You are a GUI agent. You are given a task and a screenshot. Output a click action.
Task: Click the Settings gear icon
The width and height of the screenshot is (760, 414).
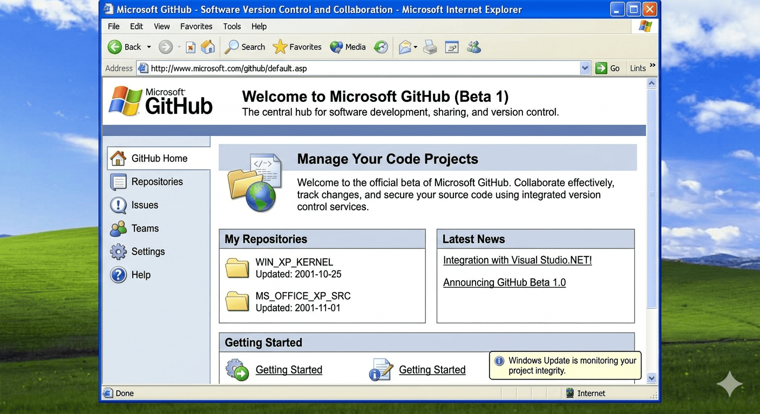click(x=118, y=252)
